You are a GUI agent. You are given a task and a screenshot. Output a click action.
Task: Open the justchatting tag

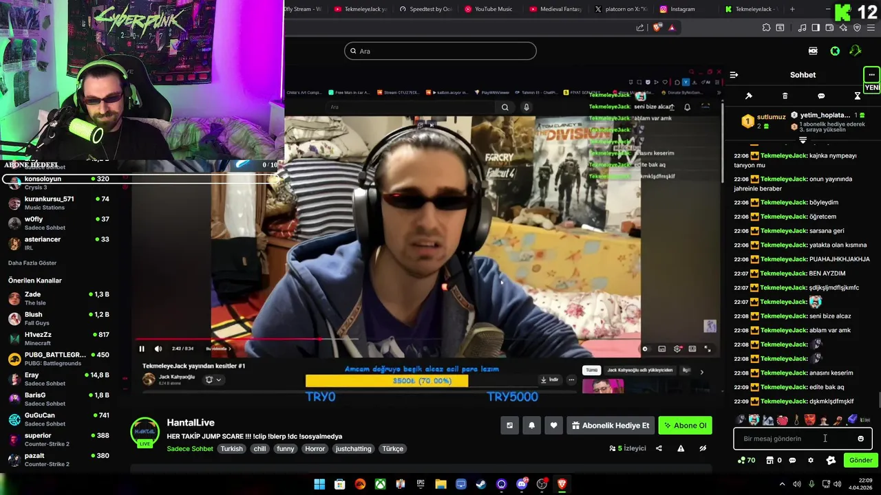tap(353, 449)
